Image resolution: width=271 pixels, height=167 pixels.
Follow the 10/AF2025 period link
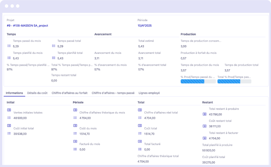144,26
